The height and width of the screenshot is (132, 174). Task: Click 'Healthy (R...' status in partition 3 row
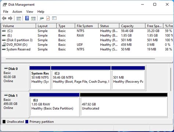pyautogui.click(x=109, y=40)
